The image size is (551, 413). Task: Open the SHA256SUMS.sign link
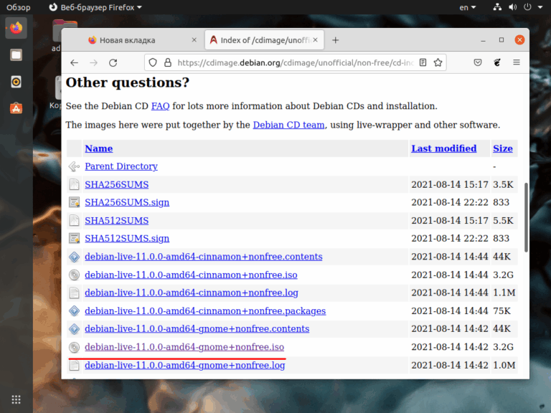click(x=127, y=203)
